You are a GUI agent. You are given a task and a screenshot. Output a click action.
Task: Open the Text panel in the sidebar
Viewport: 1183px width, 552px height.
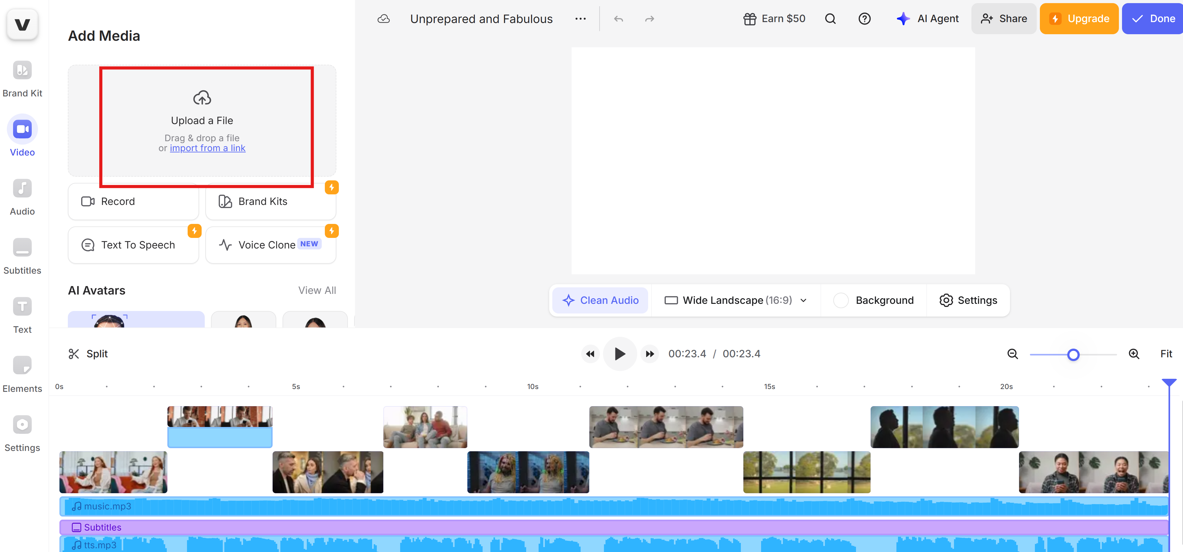point(22,314)
